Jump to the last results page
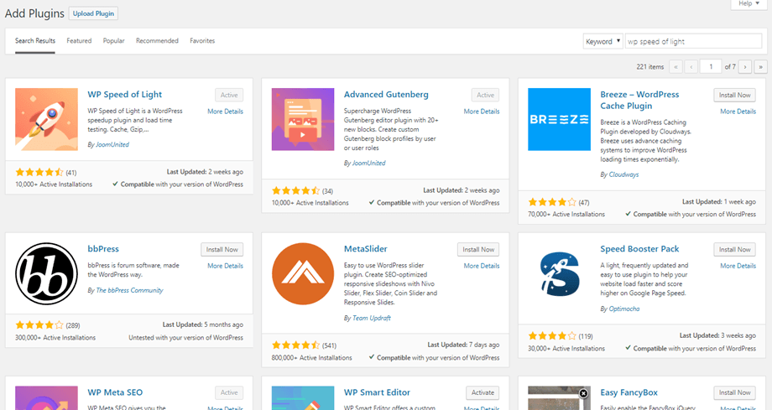 point(761,66)
